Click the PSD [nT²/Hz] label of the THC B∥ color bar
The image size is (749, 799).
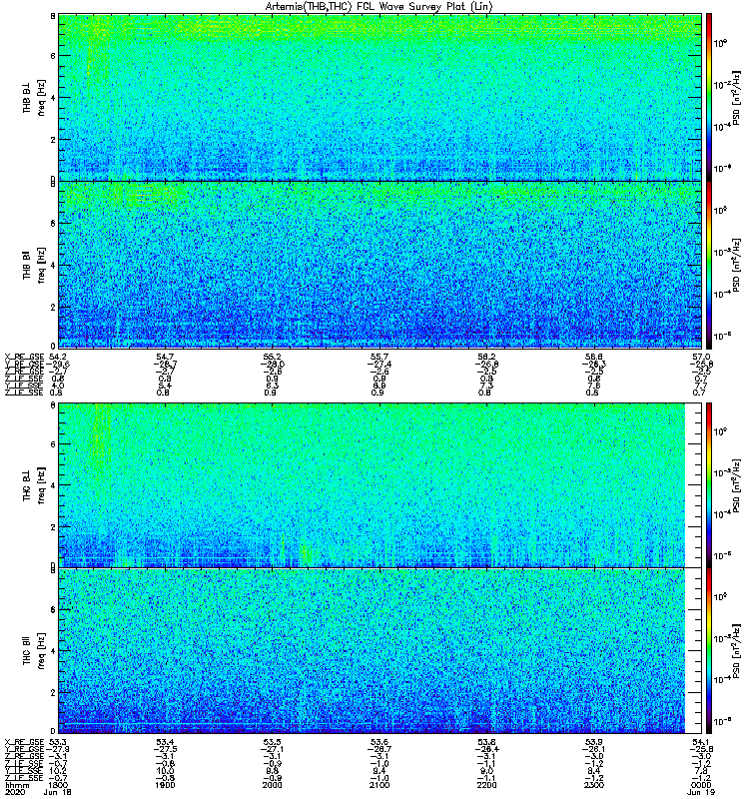point(736,651)
